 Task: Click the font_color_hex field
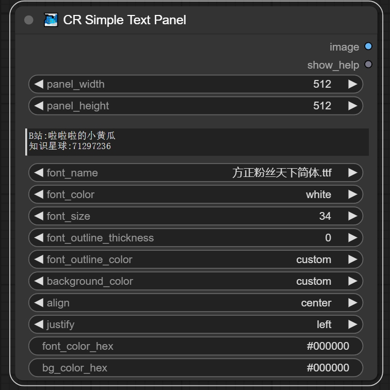point(196,346)
